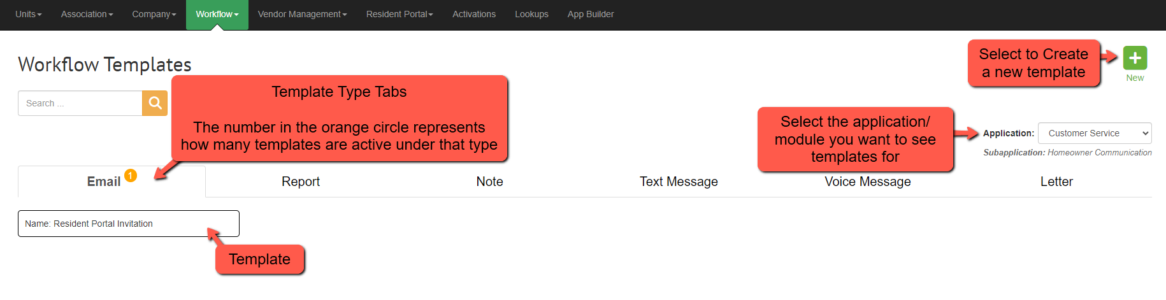Open the Lookups page
The image size is (1166, 300).
531,14
